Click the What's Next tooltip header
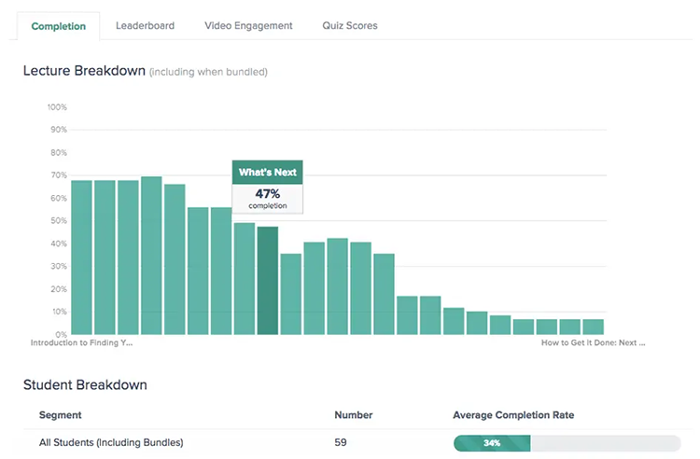Image resolution: width=700 pixels, height=459 pixels. (268, 173)
